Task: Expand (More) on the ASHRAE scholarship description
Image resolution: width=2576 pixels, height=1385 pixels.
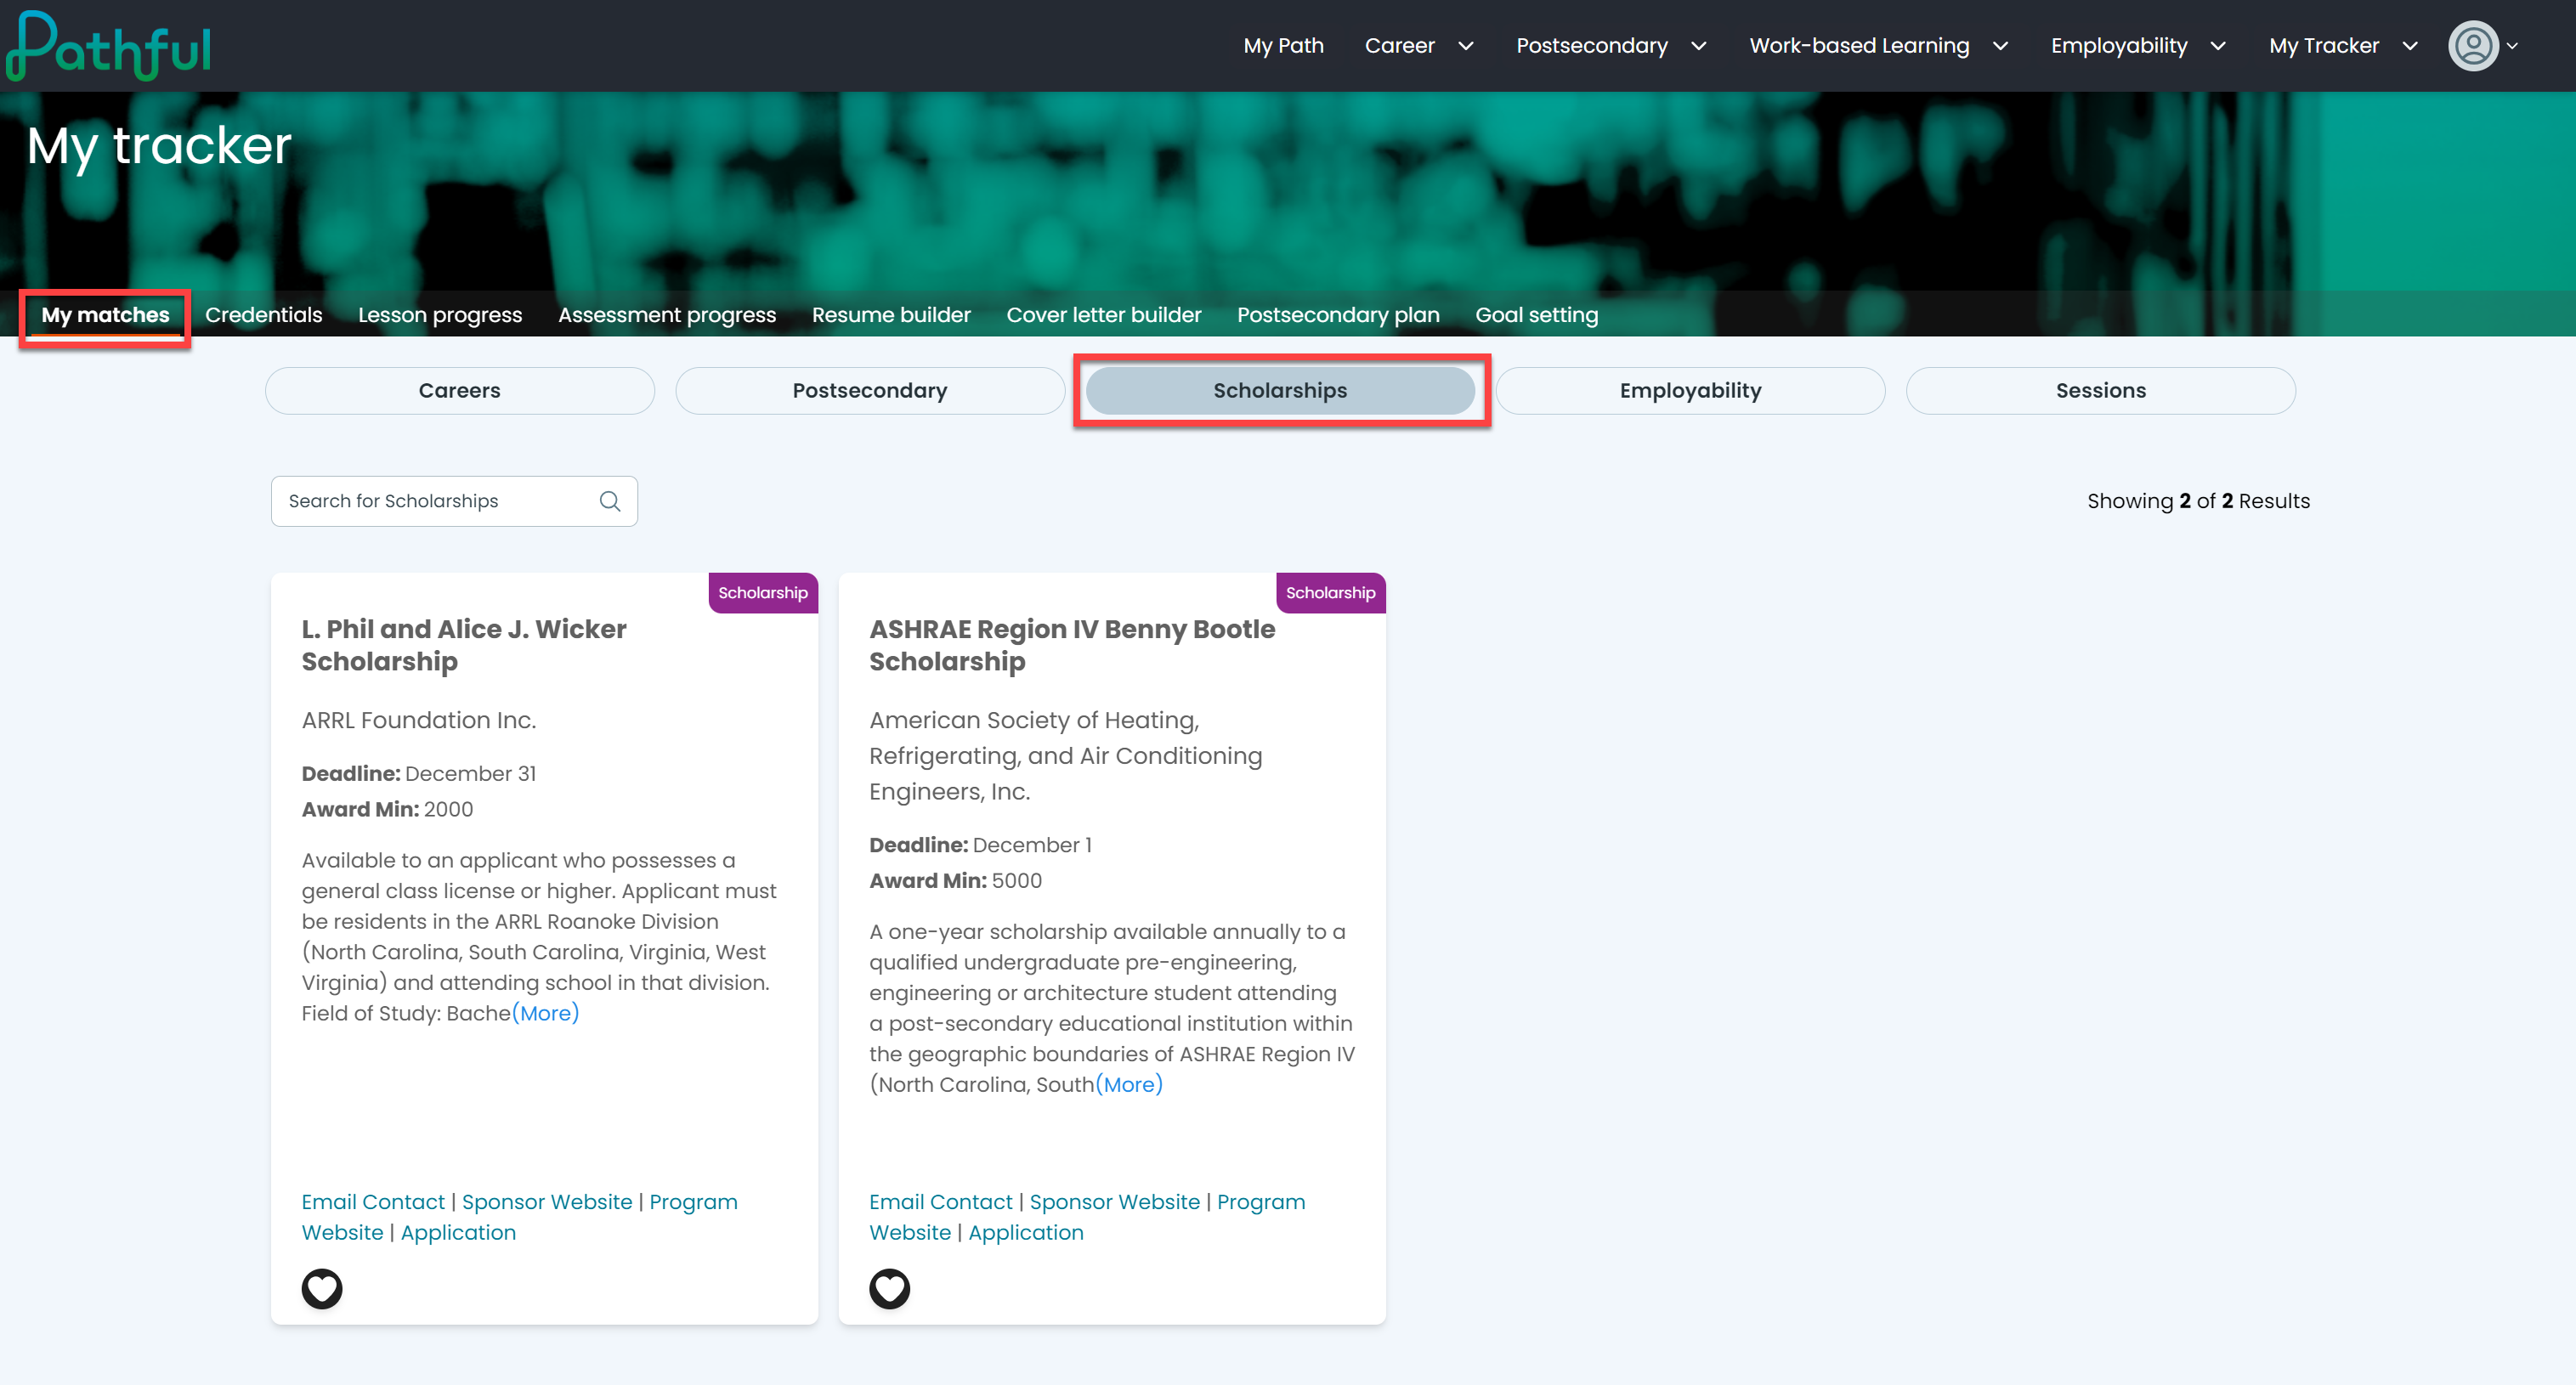Action: pyautogui.click(x=1129, y=1084)
